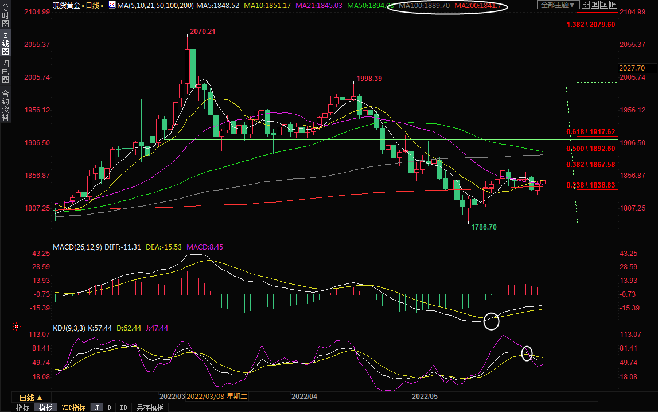The image size is (658, 412).
Task: Select the 指标 bottom tab
Action: (23, 407)
